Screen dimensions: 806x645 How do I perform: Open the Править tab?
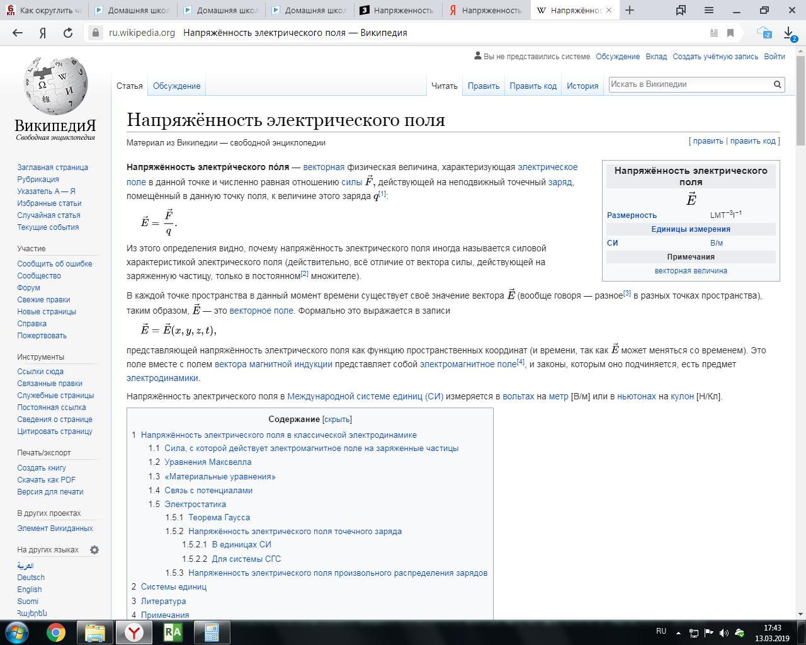click(484, 86)
